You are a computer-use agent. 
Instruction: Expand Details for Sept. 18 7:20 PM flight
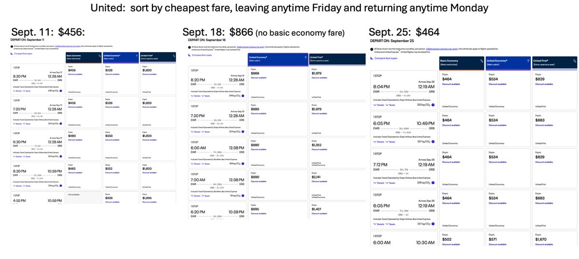coord(196,131)
